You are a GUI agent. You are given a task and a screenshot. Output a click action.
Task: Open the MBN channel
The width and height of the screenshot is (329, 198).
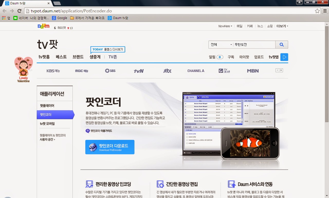click(253, 71)
